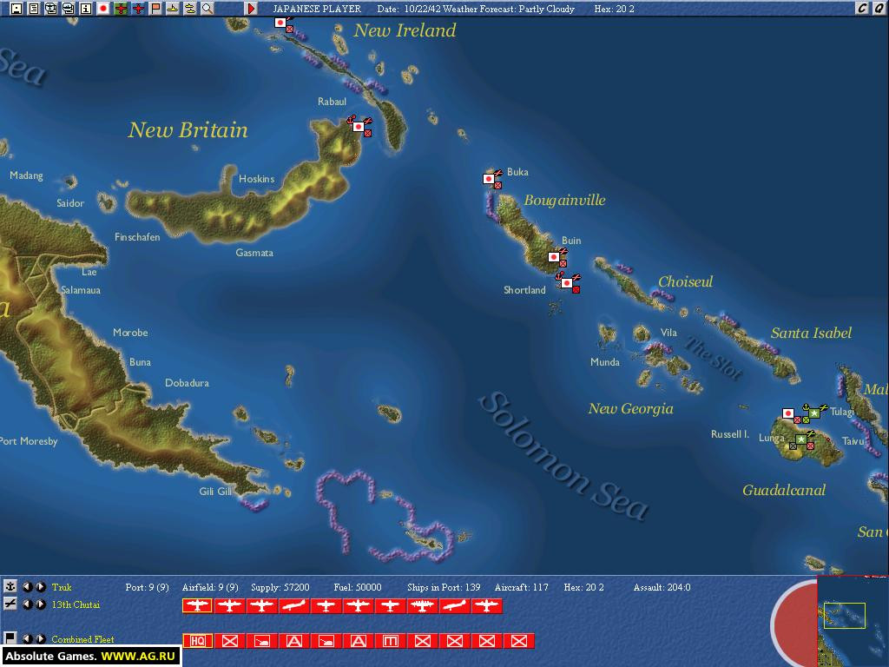Screen dimensions: 889x667
Task: Click the 'Airfield: 9 (9)' text
Action: (x=210, y=587)
